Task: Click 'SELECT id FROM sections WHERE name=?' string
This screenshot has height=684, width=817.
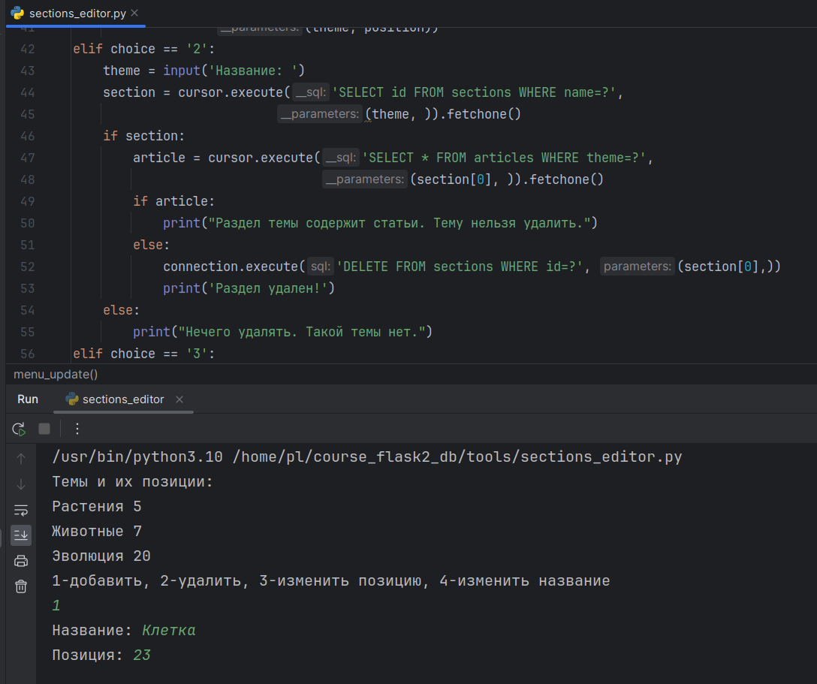Action: pyautogui.click(x=474, y=93)
